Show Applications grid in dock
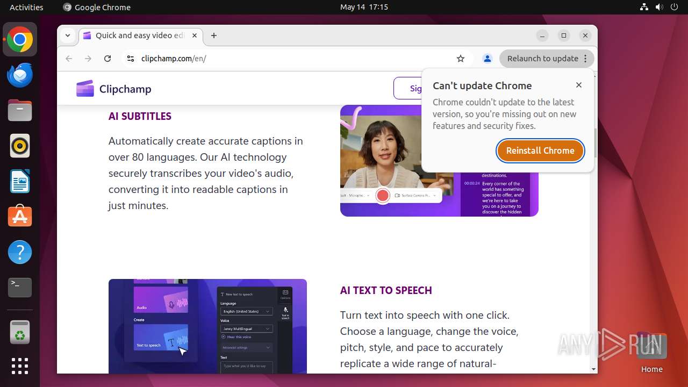Viewport: 688px width, 387px height. [20, 366]
